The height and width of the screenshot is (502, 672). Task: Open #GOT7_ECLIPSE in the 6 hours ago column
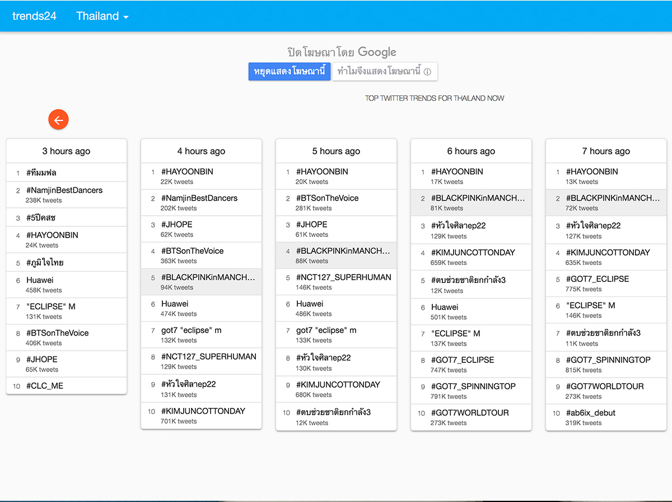pyautogui.click(x=462, y=360)
